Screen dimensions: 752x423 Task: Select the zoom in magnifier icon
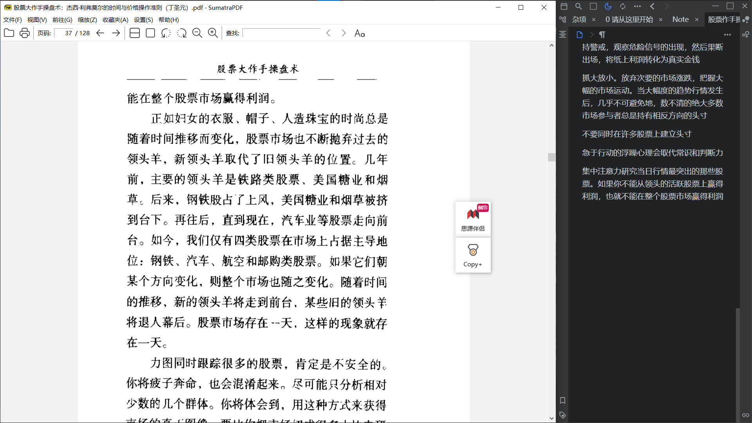pos(213,33)
